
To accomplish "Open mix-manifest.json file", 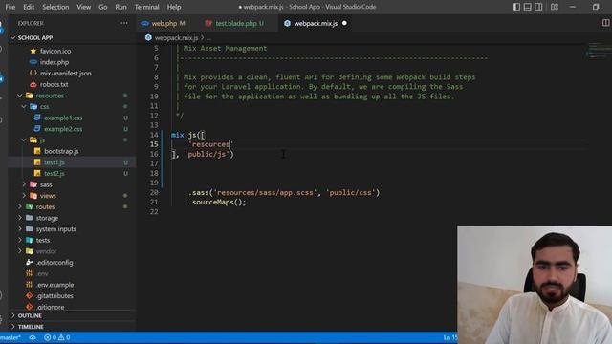I will tap(66, 73).
